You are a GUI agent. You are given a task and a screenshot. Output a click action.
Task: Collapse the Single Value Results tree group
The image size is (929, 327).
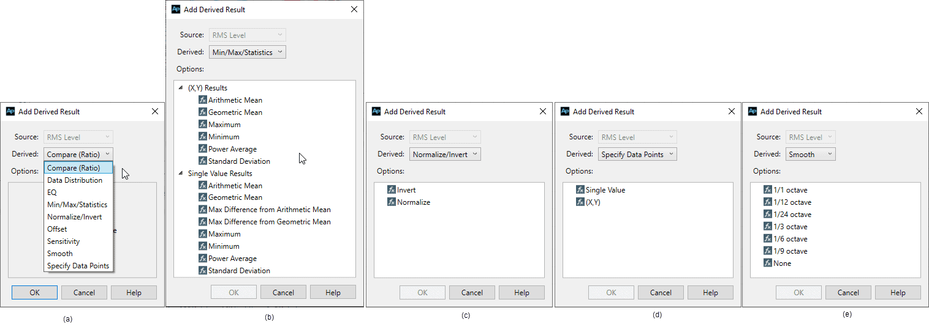[181, 174]
